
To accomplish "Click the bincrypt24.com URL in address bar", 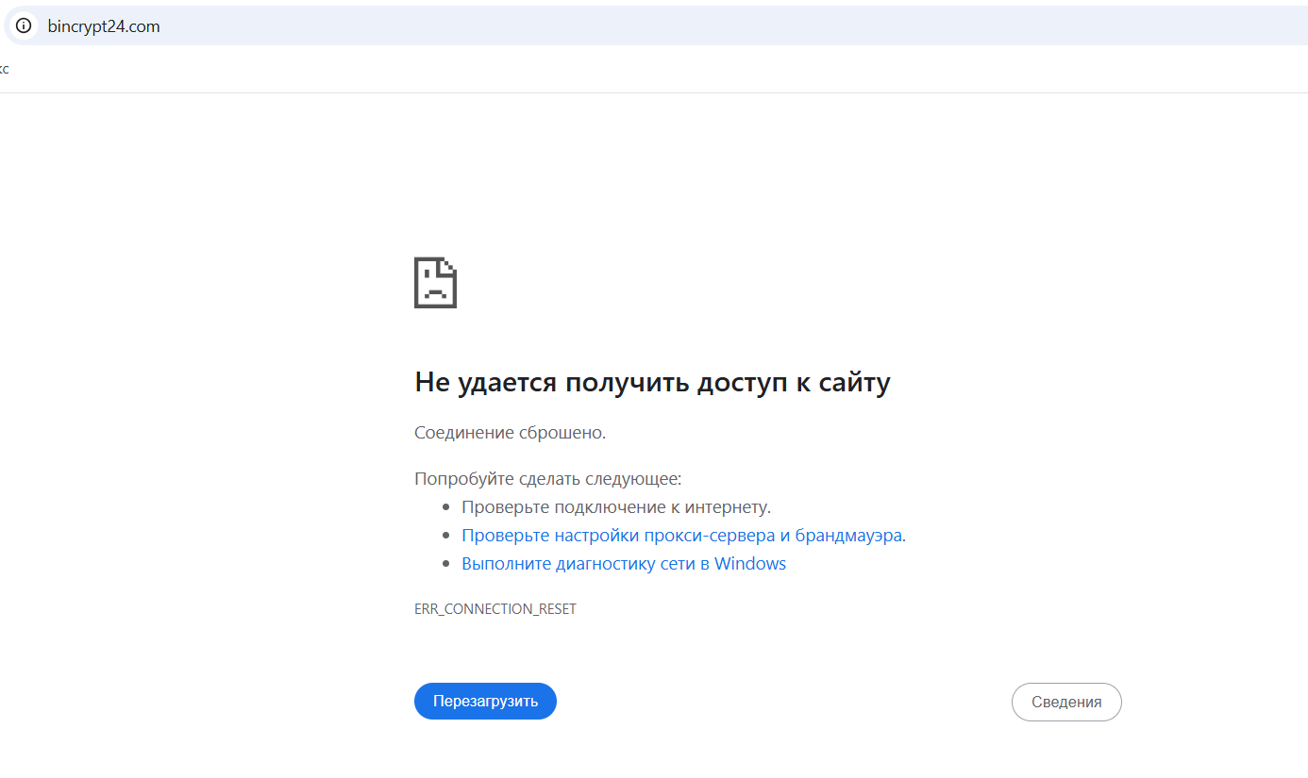I will tap(104, 26).
